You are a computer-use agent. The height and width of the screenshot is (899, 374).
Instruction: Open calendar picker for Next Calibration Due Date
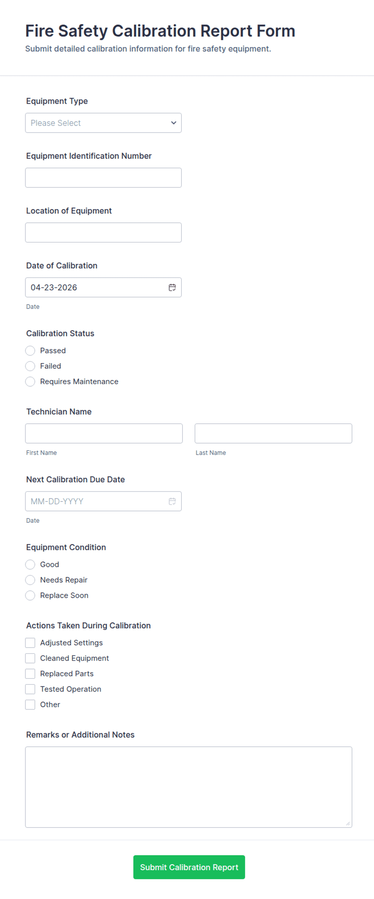click(x=172, y=501)
